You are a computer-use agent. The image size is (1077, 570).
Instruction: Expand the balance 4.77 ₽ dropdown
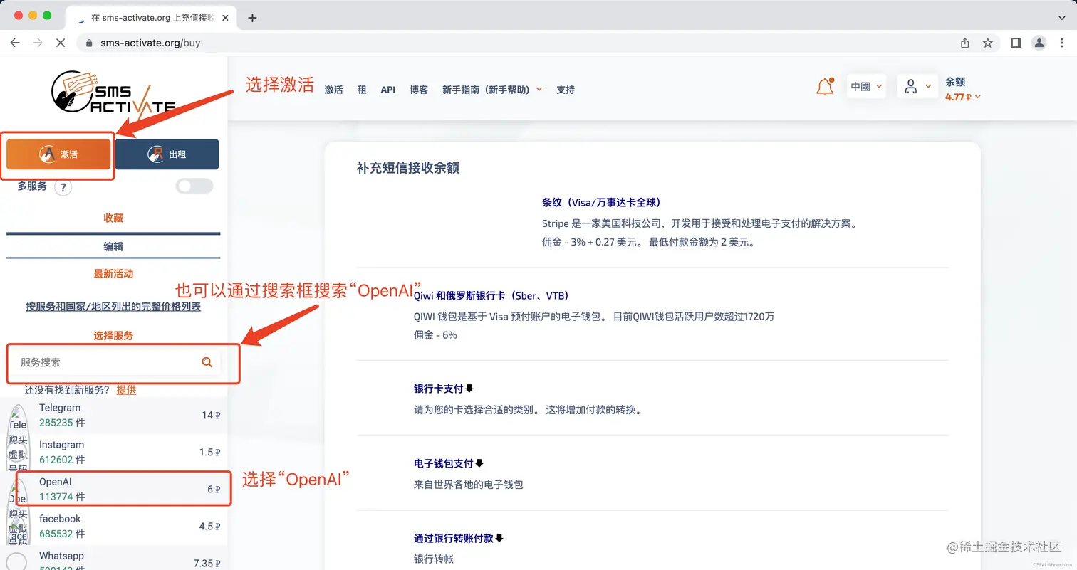tap(963, 97)
